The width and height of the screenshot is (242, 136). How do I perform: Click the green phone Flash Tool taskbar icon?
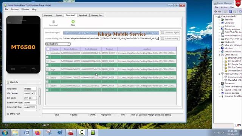pyautogui.click(x=93, y=133)
